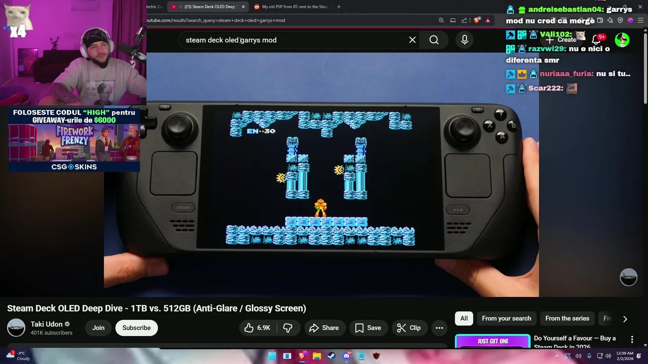The height and width of the screenshot is (364, 648).
Task: Open the clock showing 12:39 AM
Action: click(x=625, y=356)
